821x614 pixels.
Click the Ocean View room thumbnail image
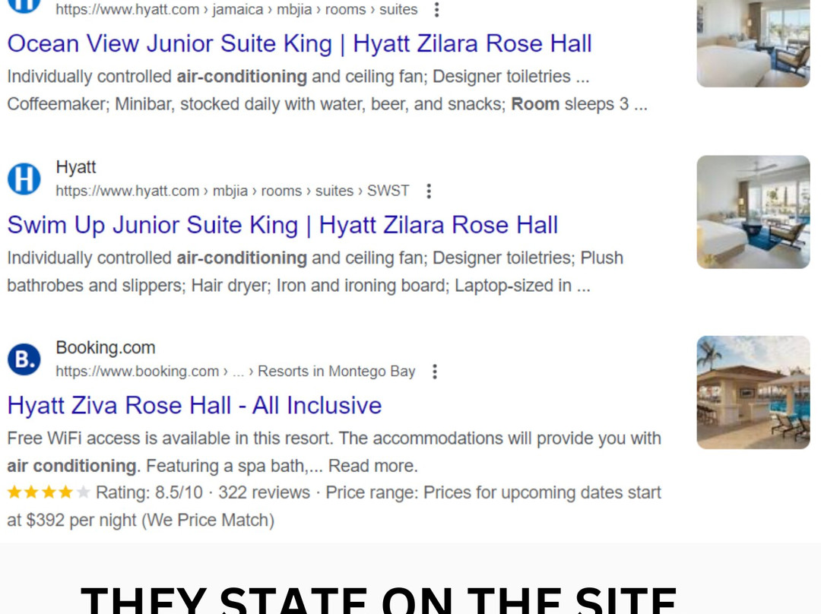753,44
